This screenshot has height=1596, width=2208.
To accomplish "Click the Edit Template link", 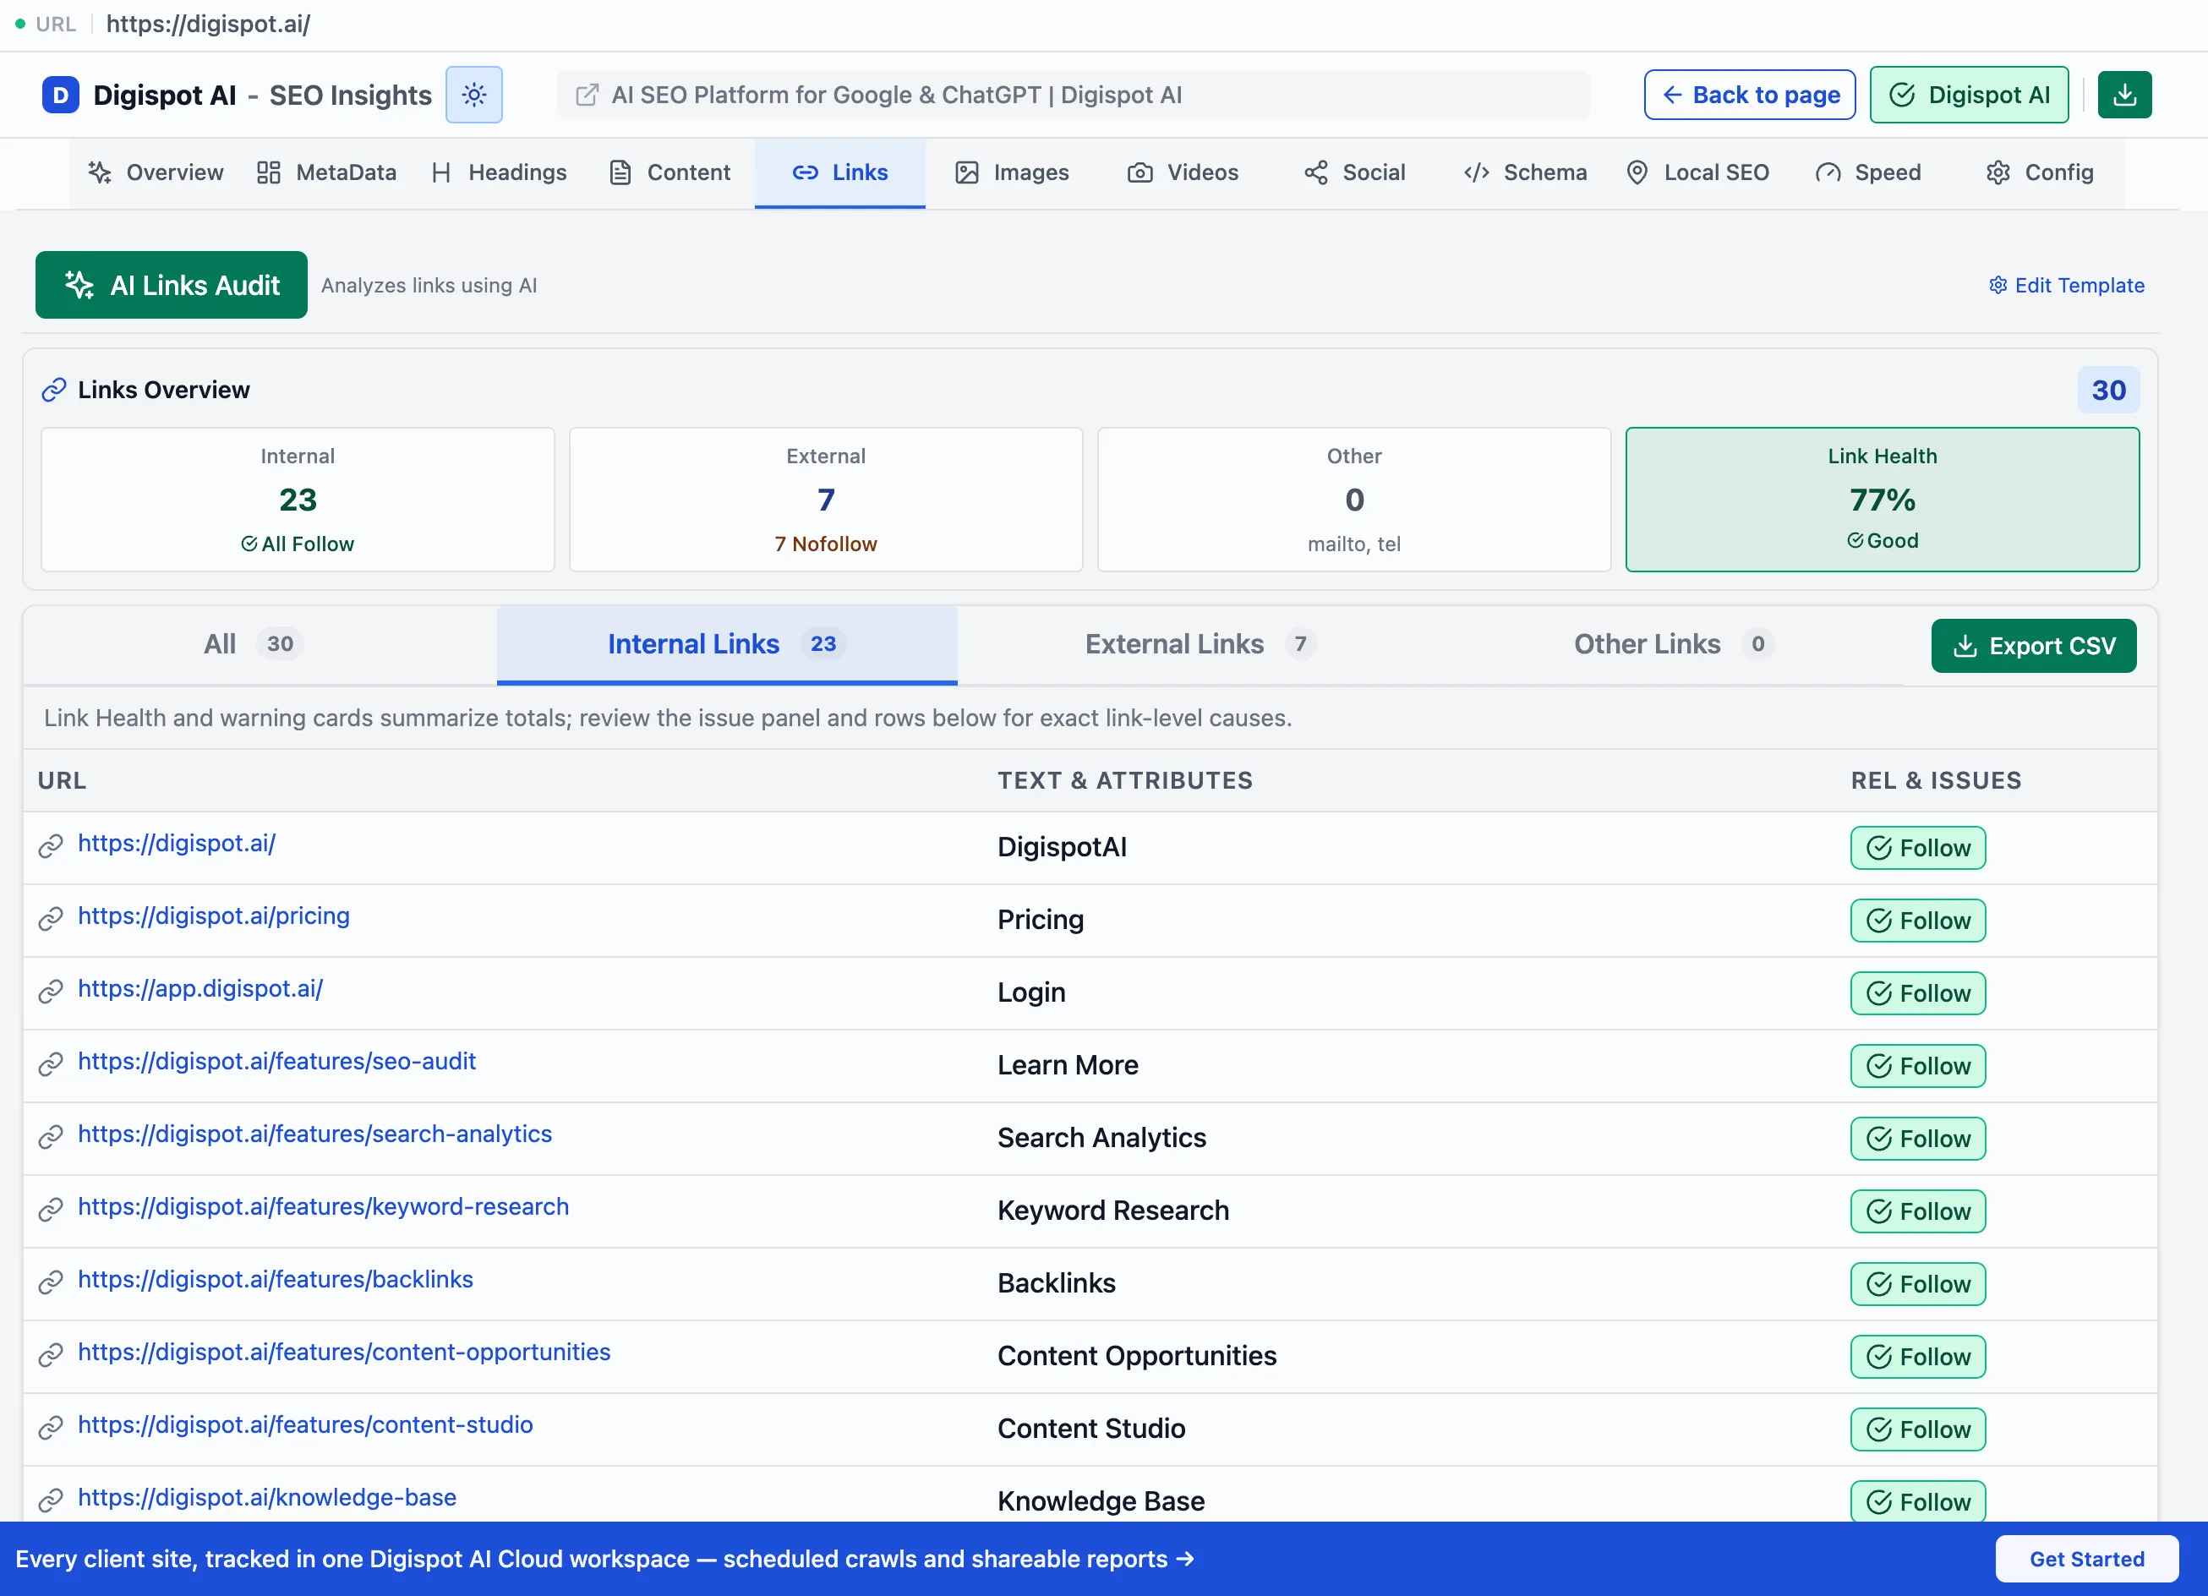I will (x=2067, y=286).
